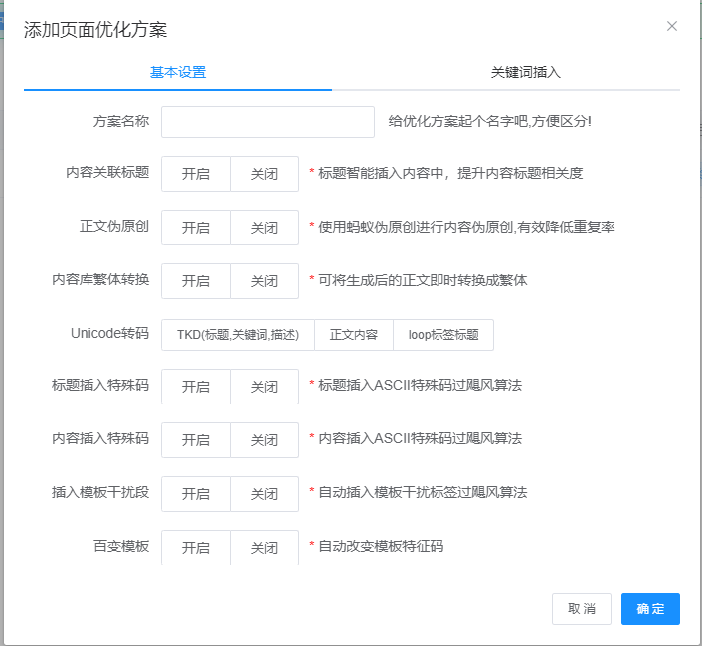This screenshot has height=646, width=702.
Task: Disable 内容库繁体转换 with 关闭
Action: point(264,281)
